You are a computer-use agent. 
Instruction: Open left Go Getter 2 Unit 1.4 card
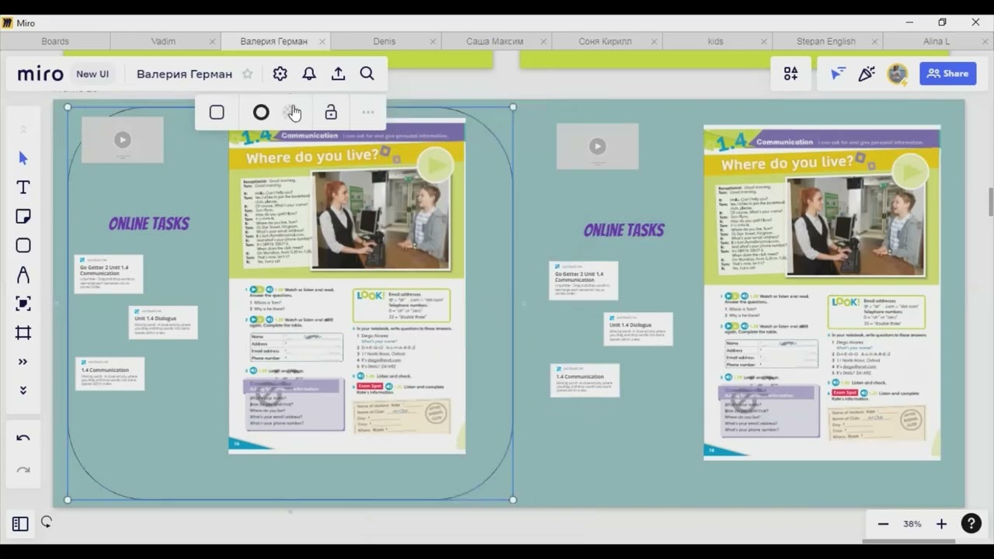(x=109, y=274)
